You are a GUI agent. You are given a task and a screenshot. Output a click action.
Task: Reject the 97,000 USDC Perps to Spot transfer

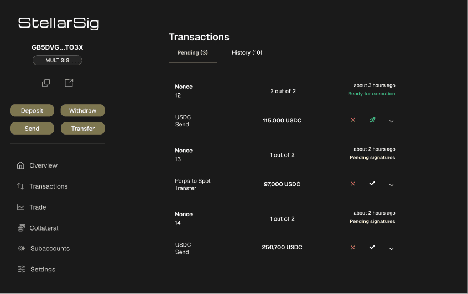click(353, 184)
